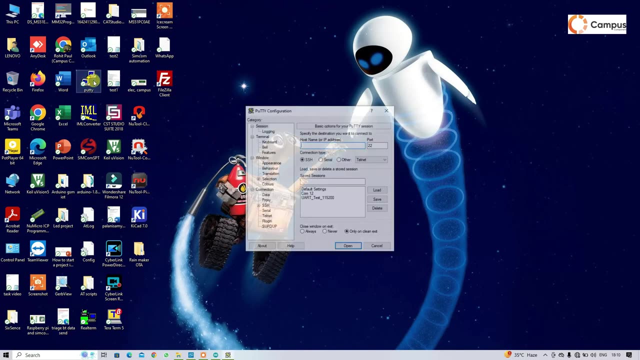Click the volume icon in system tray
The height and width of the screenshot is (360, 640).
click(x=593, y=355)
